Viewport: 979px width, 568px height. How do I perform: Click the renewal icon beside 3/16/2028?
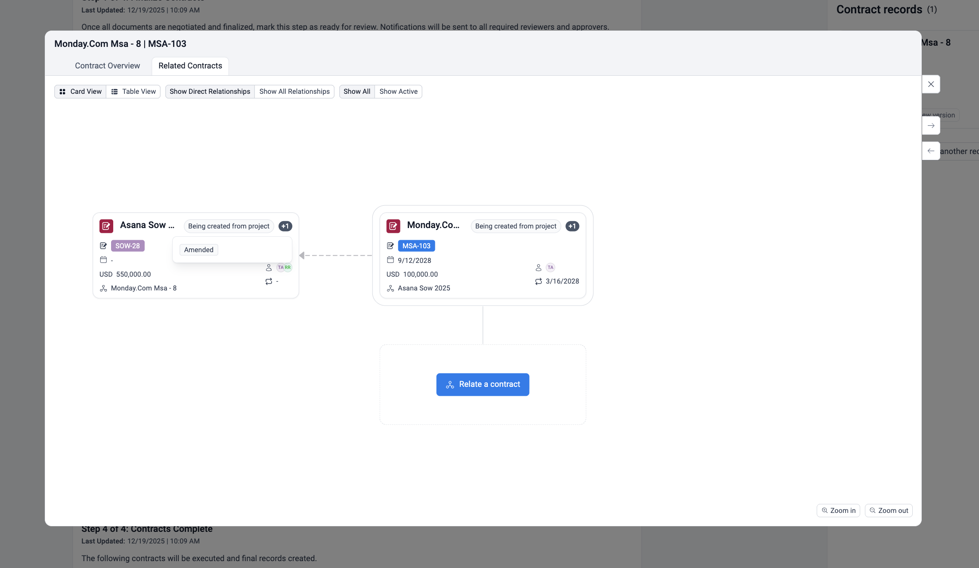tap(538, 281)
